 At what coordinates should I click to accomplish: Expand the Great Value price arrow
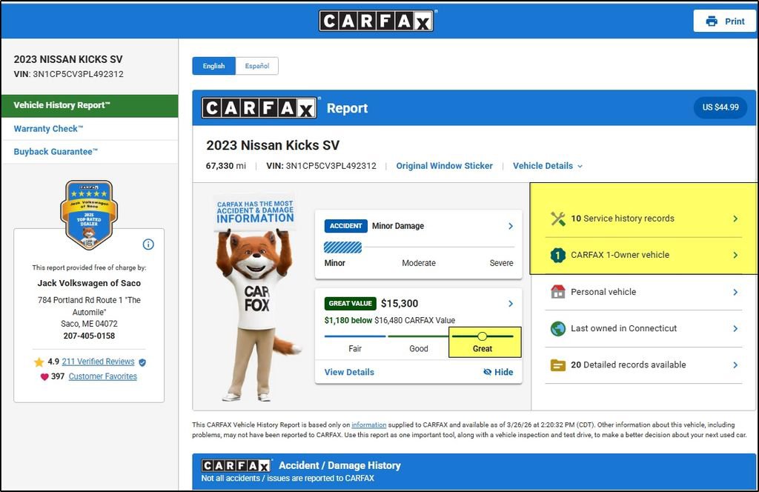(x=511, y=304)
